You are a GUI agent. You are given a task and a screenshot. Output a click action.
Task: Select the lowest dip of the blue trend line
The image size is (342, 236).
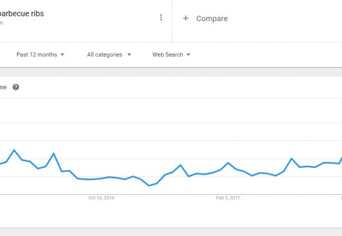pyautogui.click(x=149, y=186)
